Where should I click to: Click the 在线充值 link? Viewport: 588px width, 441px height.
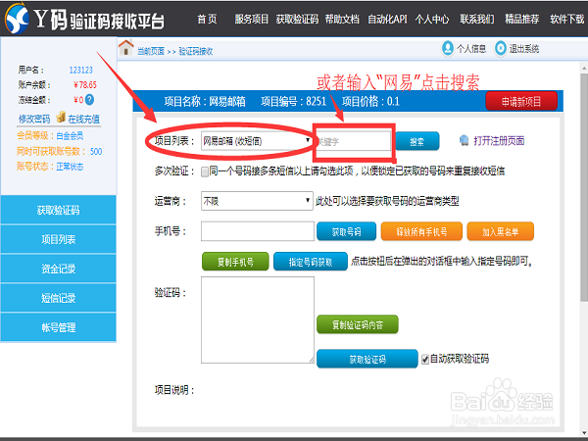click(83, 119)
